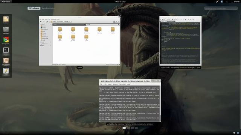Image resolution: width=241 pixels, height=135 pixels.
Task: Click the pen icon in top panel
Action: point(217,1)
